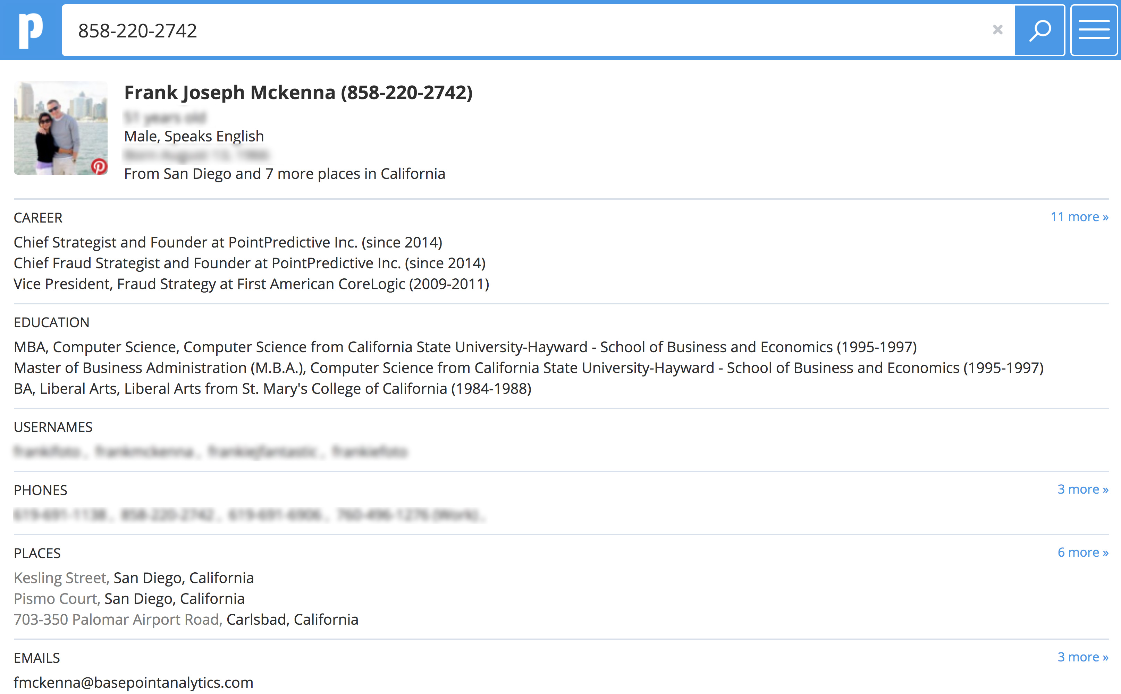This screenshot has width=1121, height=694.
Task: Select the First American CoreLogic career line
Action: 251,284
